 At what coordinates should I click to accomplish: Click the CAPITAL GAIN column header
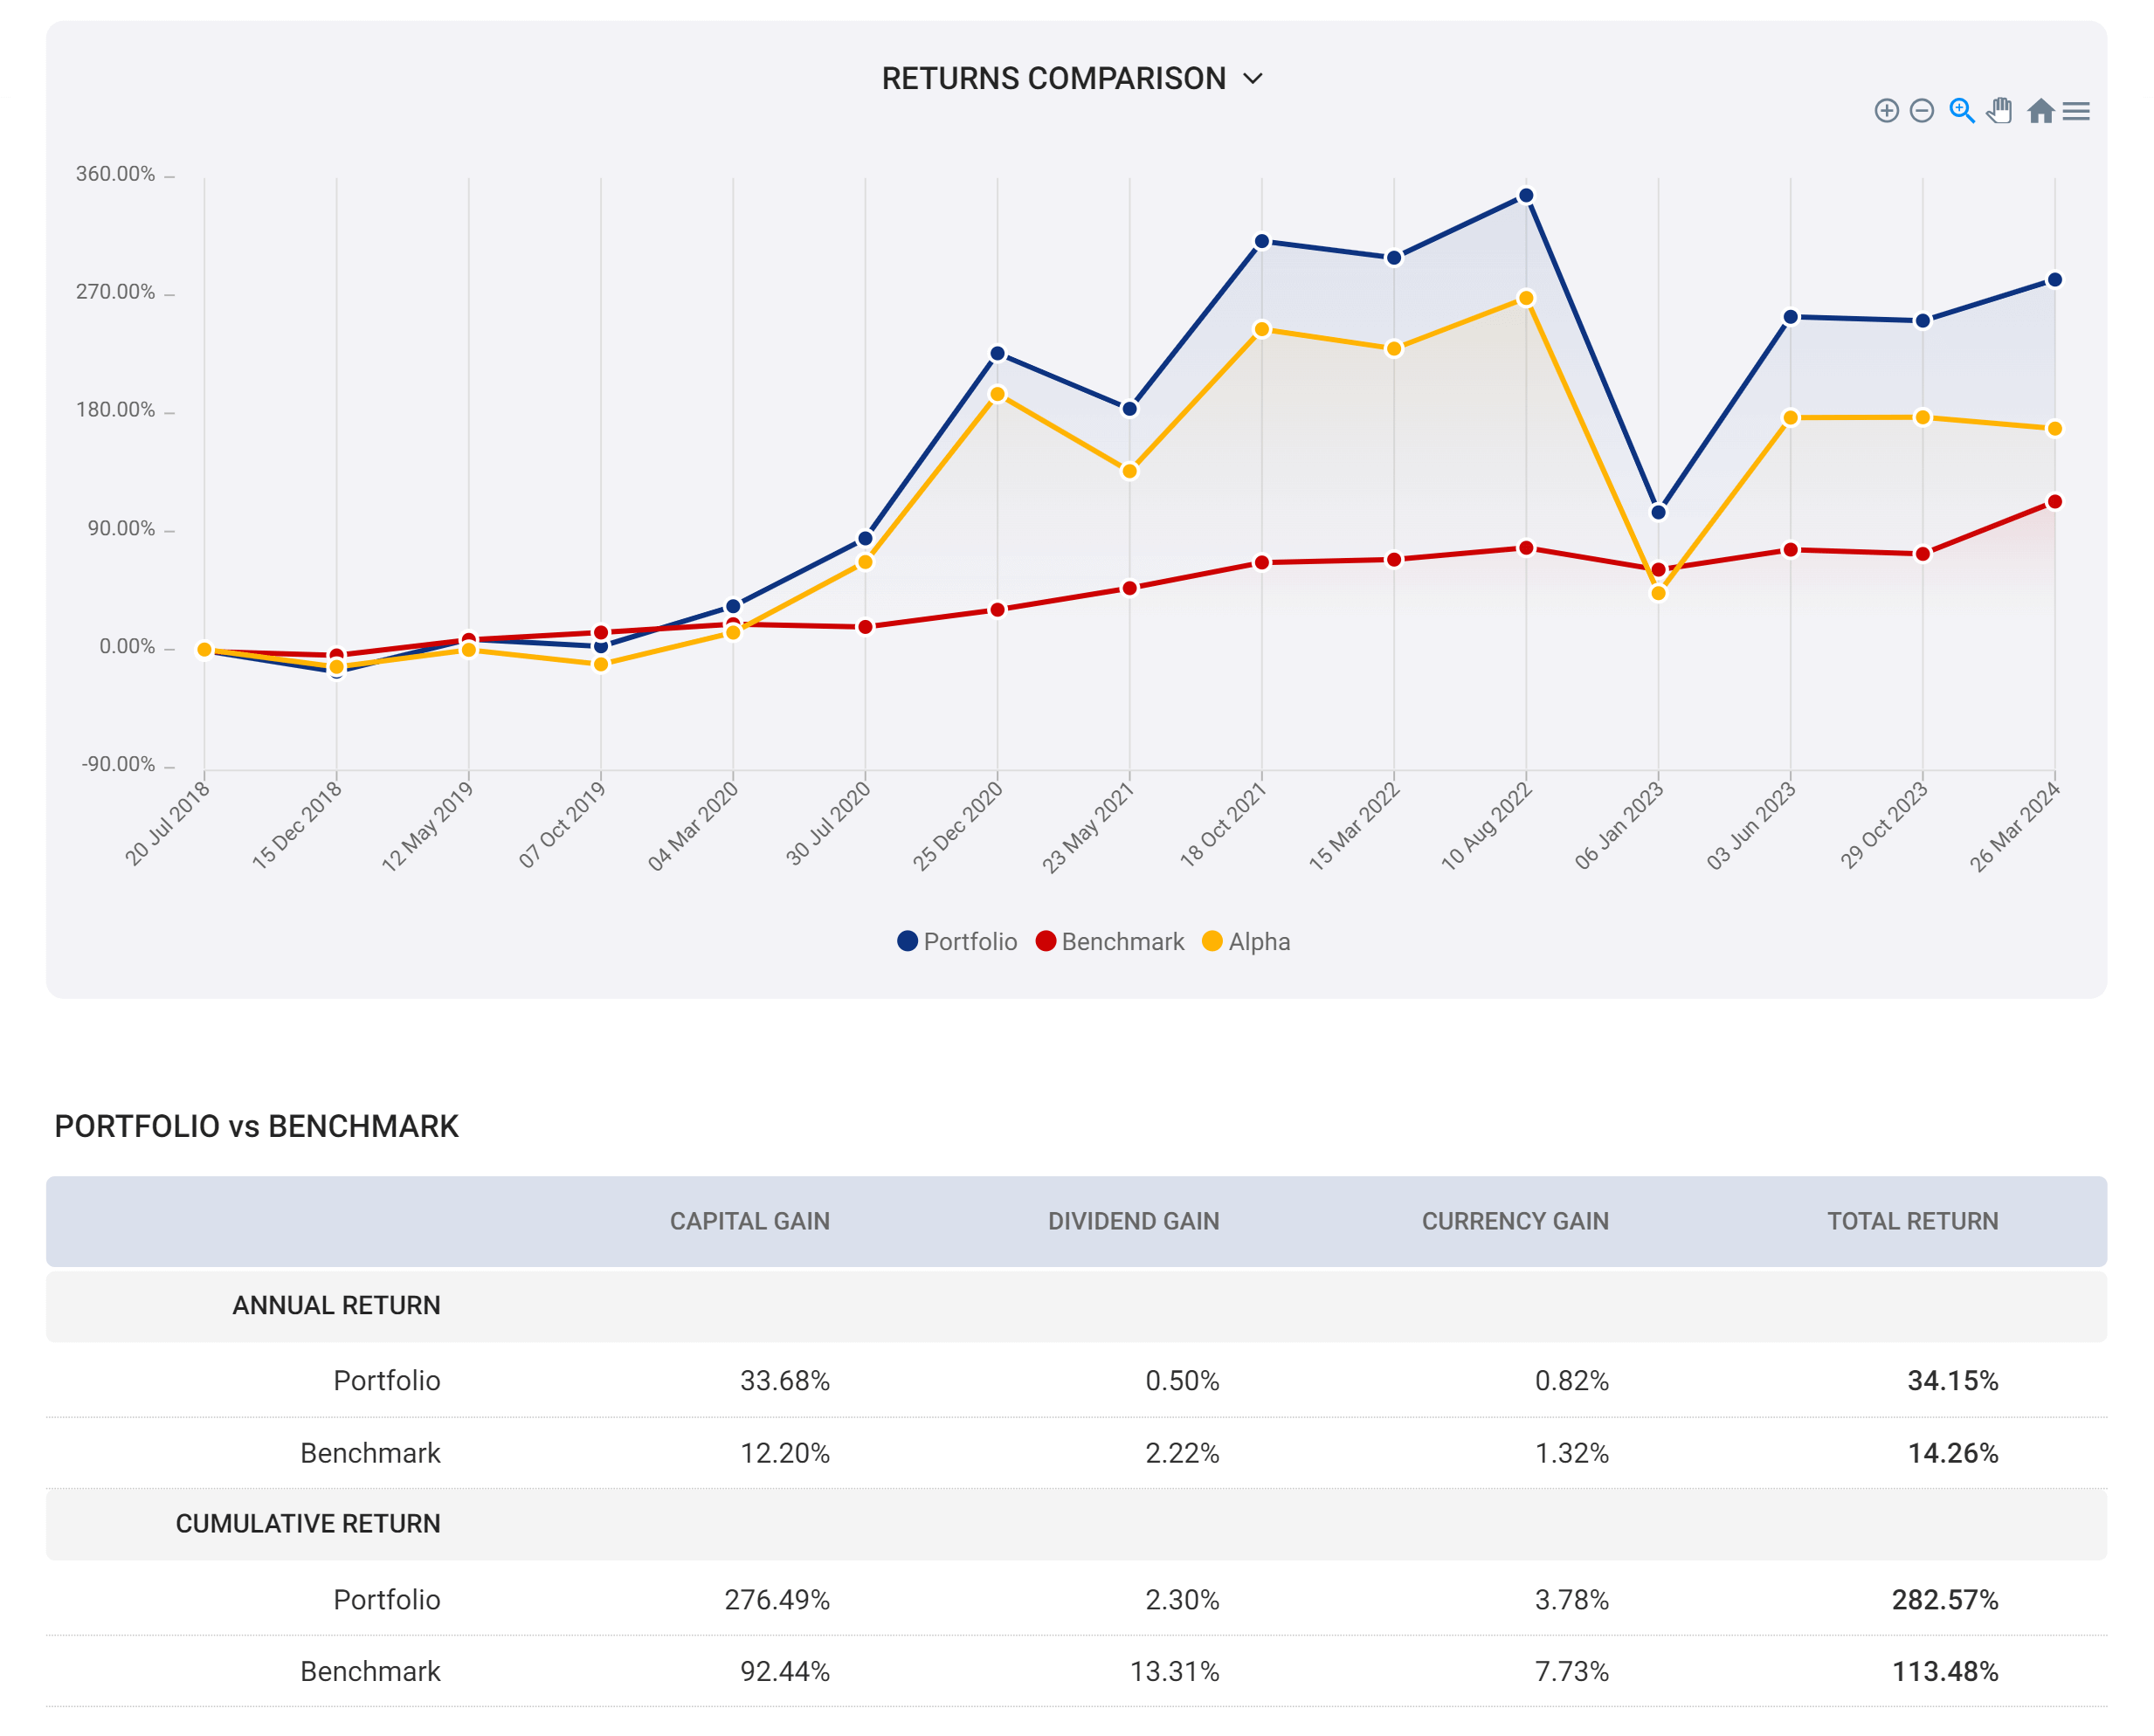click(x=749, y=1221)
